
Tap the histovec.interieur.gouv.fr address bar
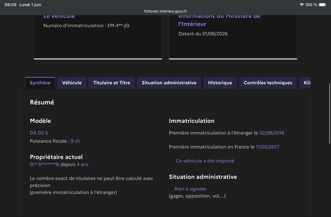pos(165,11)
